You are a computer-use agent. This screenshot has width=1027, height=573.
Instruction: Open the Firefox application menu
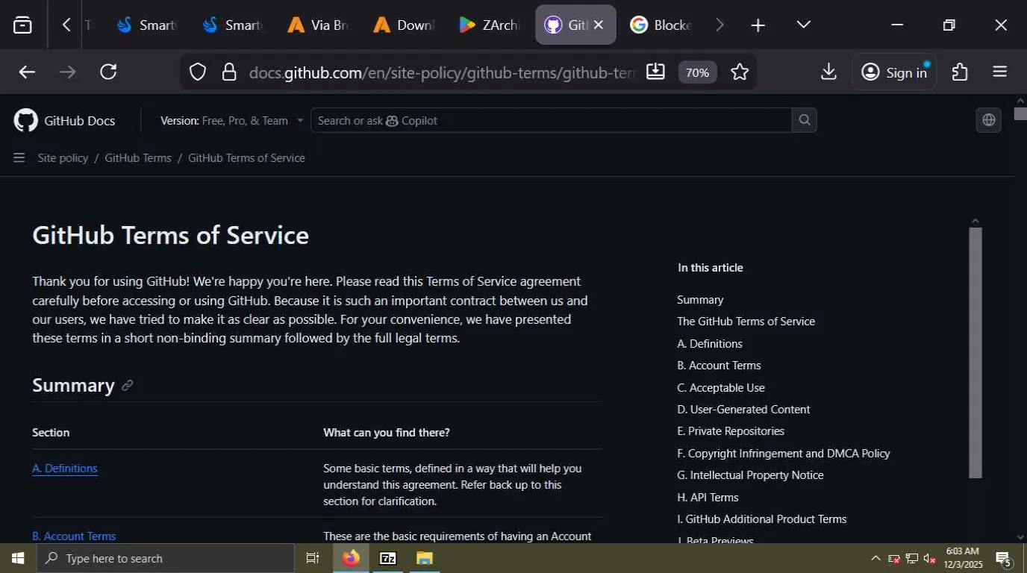[1000, 72]
